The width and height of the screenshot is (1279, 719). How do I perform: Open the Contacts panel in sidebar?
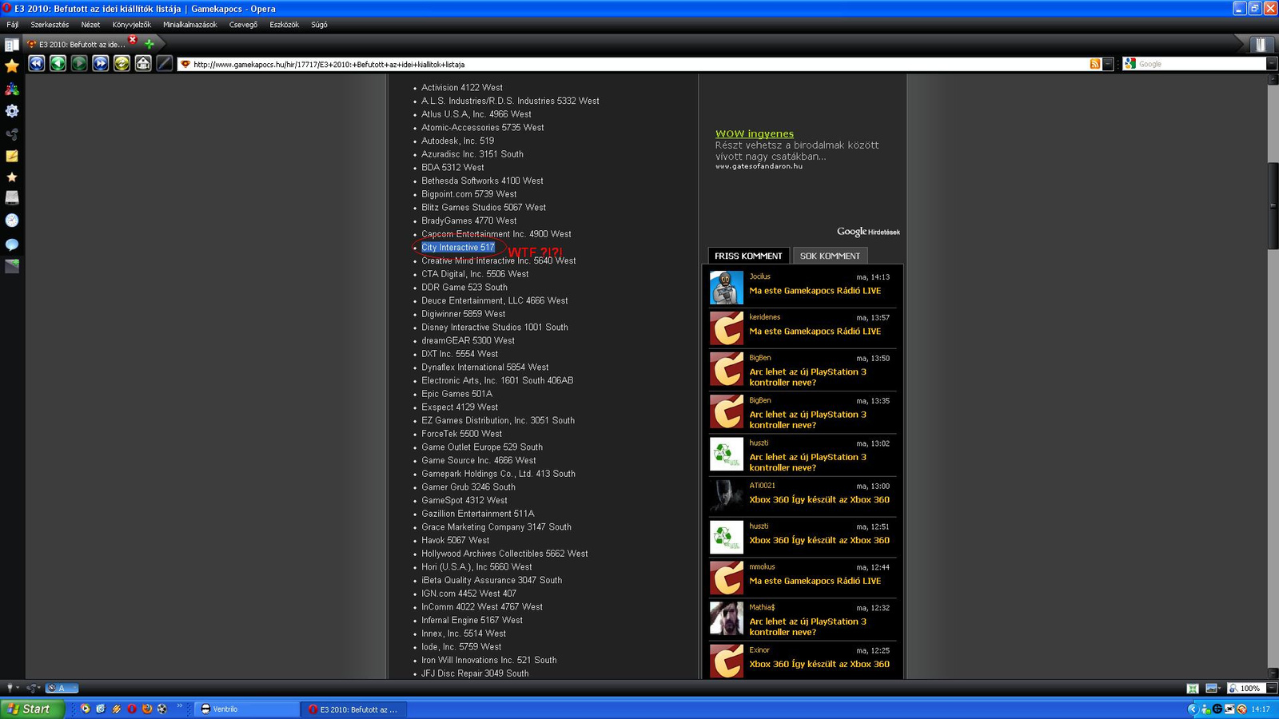coord(12,89)
